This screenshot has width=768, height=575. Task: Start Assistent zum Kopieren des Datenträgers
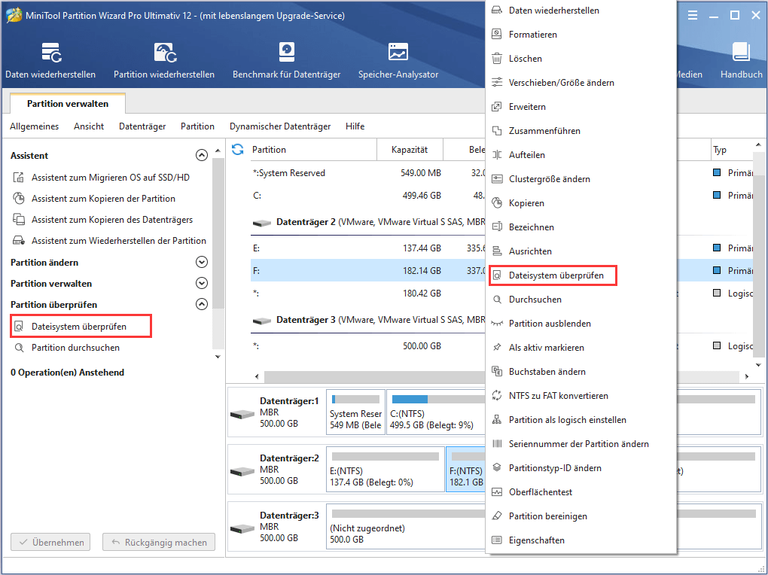click(x=102, y=220)
